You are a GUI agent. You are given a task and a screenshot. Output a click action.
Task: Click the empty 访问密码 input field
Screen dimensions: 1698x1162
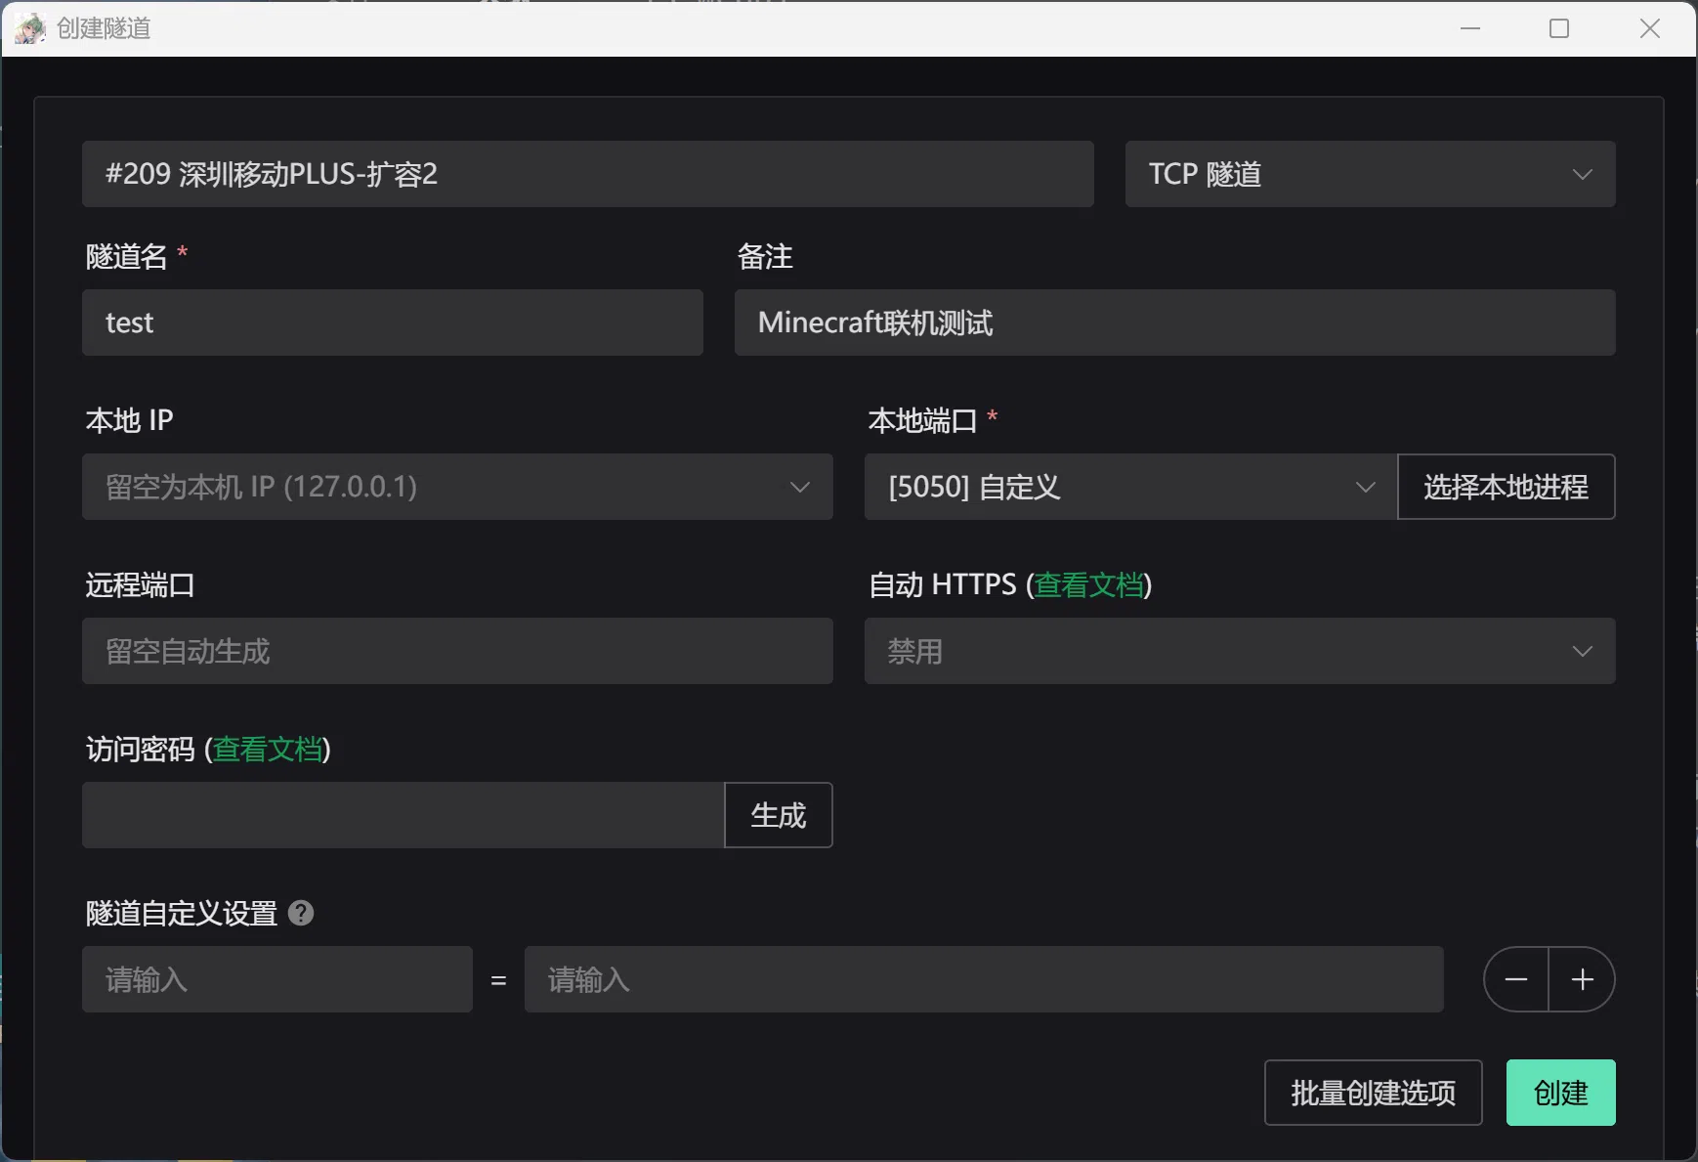pos(401,815)
